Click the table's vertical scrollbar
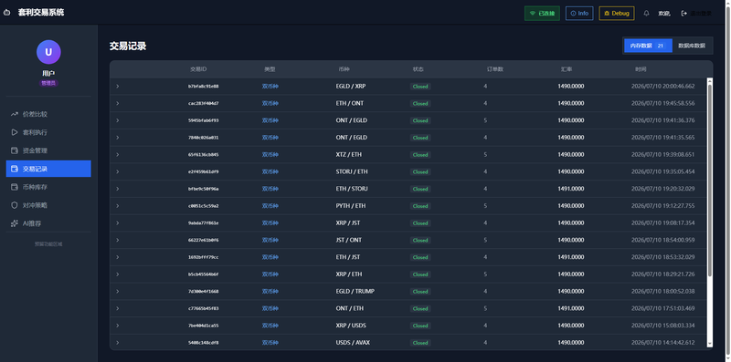The image size is (731, 362). 710,212
